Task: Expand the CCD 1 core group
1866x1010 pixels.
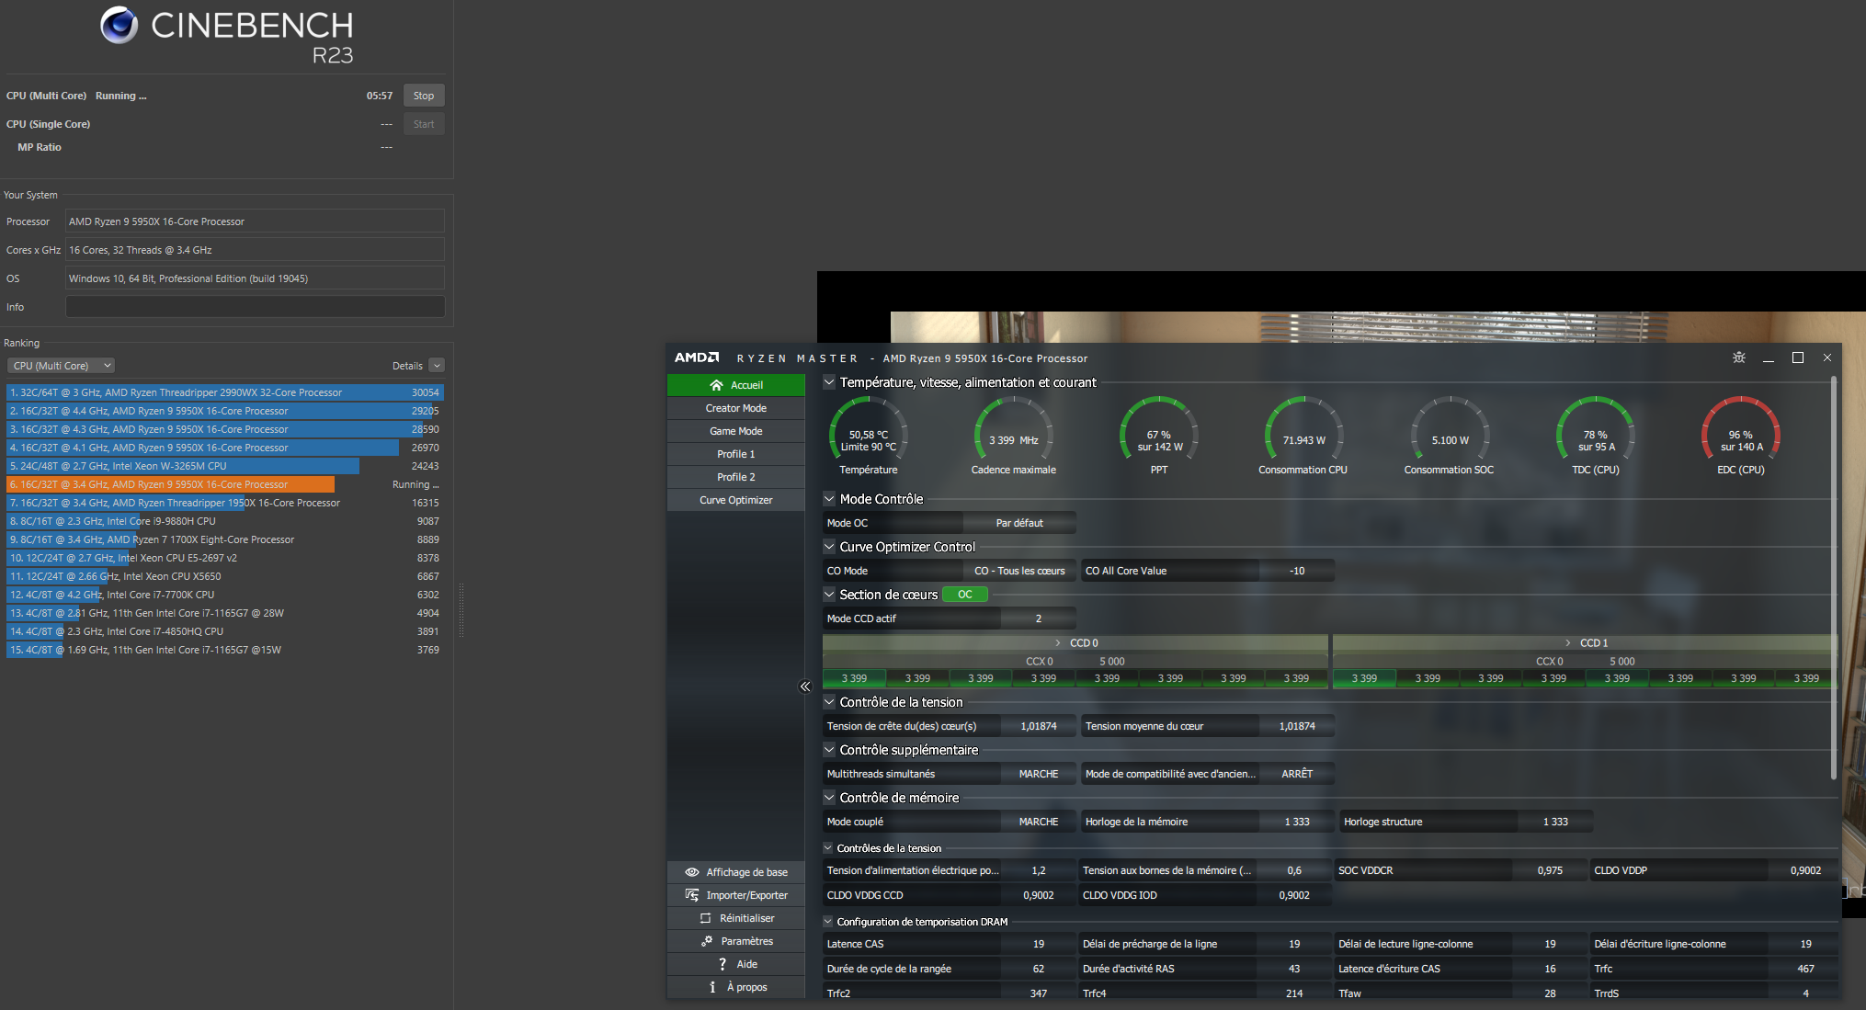Action: (x=1568, y=643)
